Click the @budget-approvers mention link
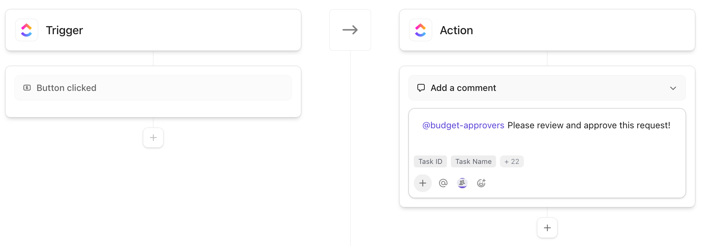This screenshot has width=704, height=246. [x=463, y=125]
